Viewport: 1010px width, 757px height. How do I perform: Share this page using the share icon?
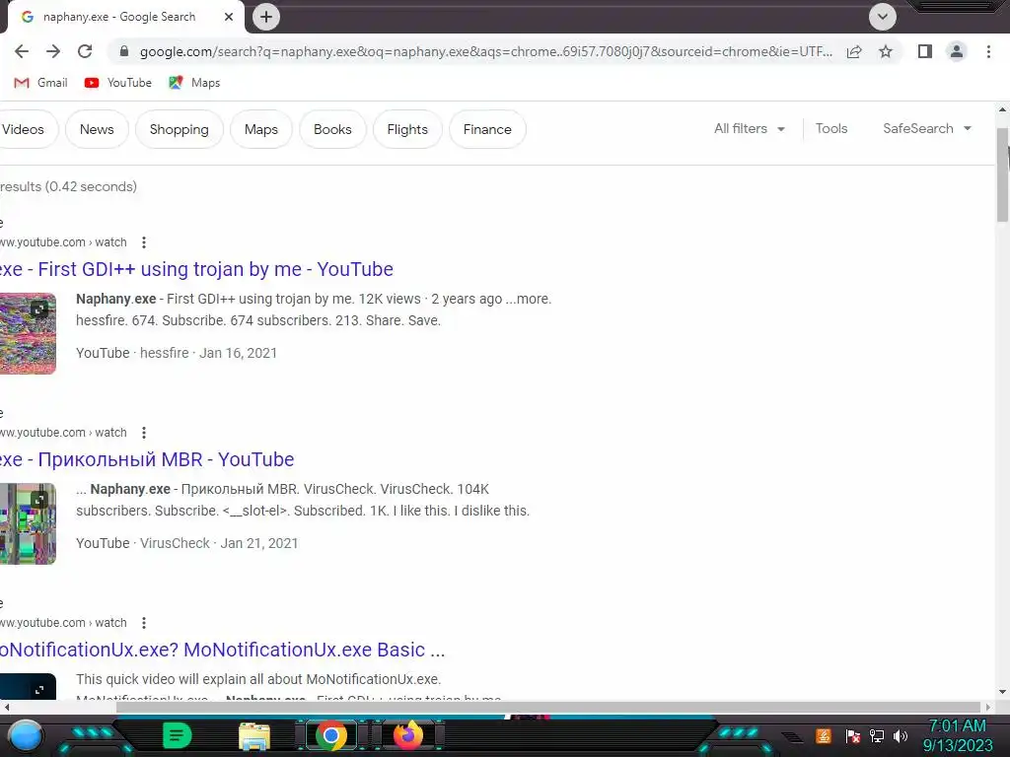coord(854,51)
